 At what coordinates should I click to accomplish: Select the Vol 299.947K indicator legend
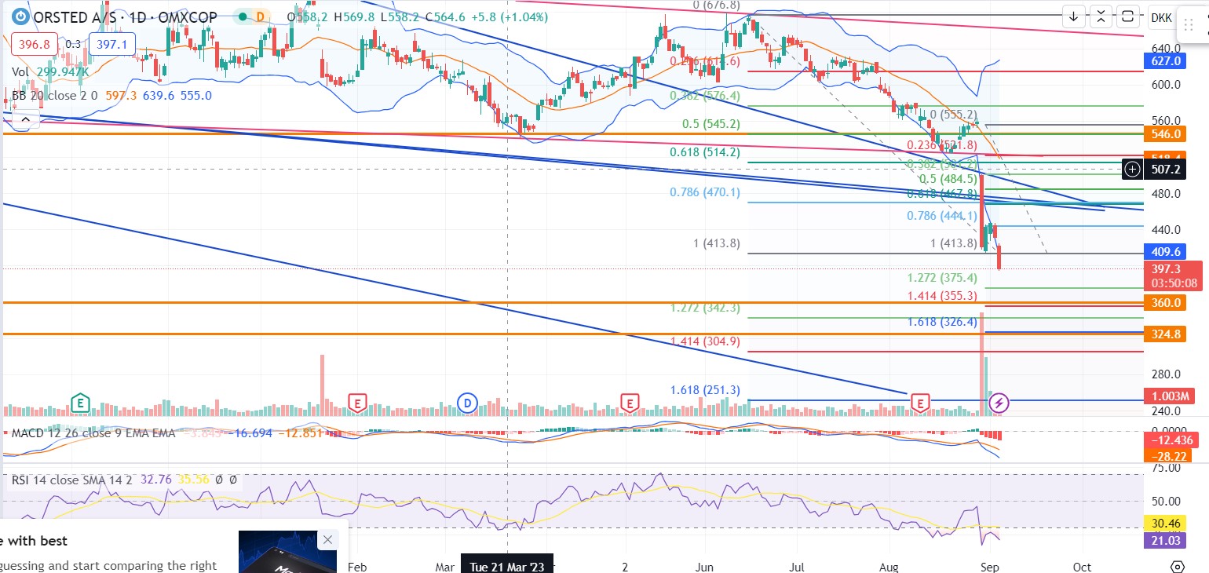coord(49,71)
